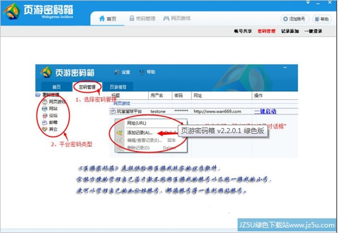Click the username cell testone
Image resolution: width=338 pixels, height=233 pixels.
pyautogui.click(x=158, y=112)
